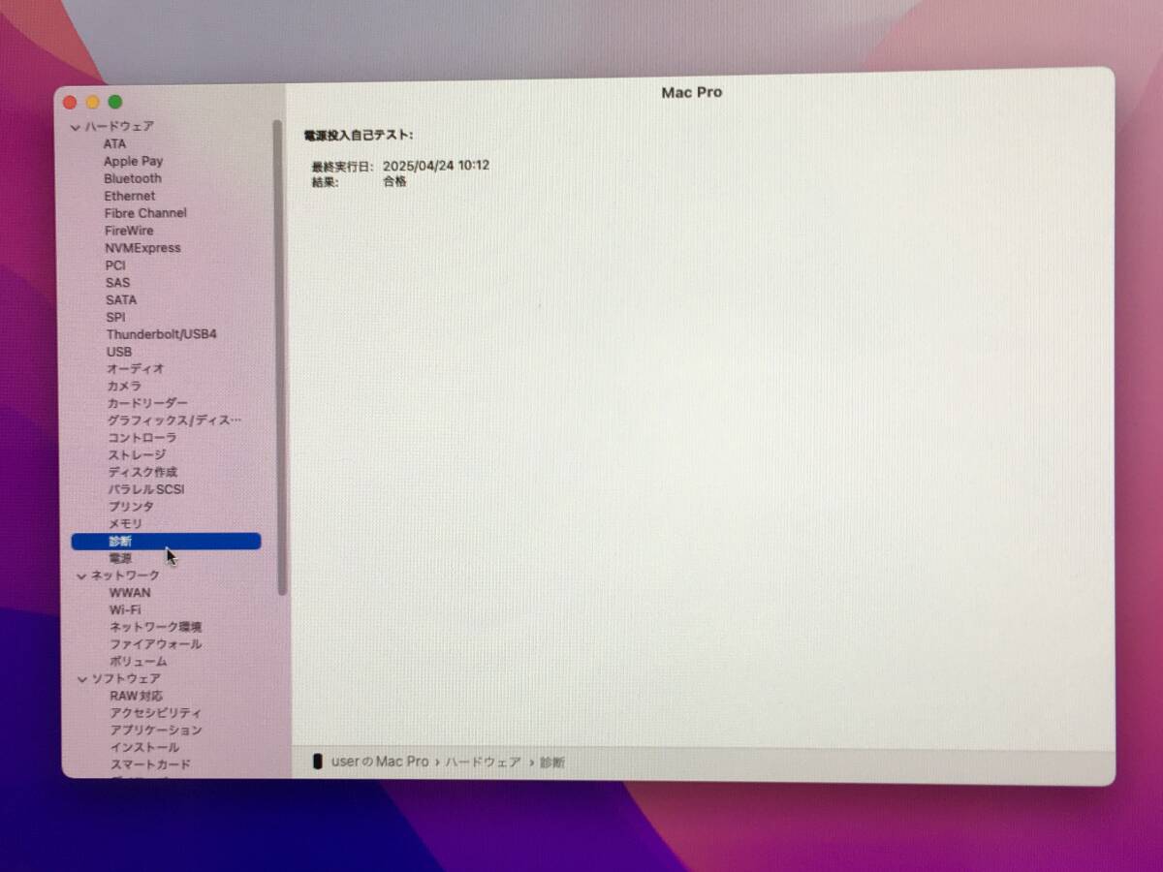Image resolution: width=1163 pixels, height=872 pixels.
Task: Select スマートカード in the sidebar
Action: (x=149, y=764)
